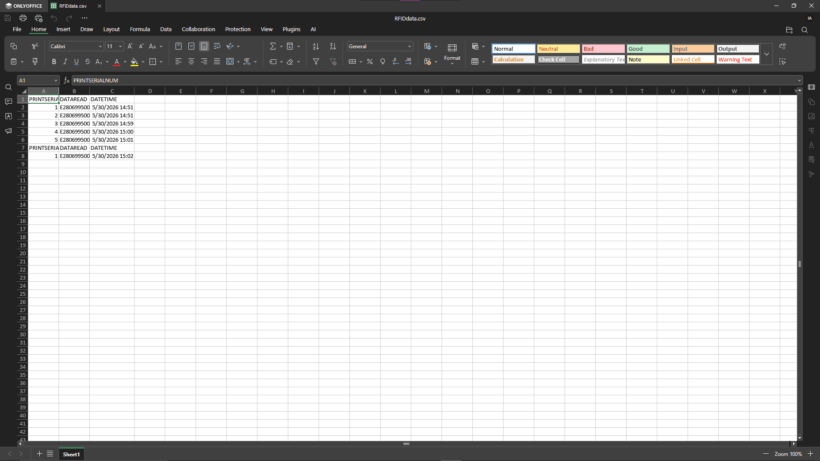820x461 pixels.
Task: Switch to the Plugins tab
Action: [291, 29]
